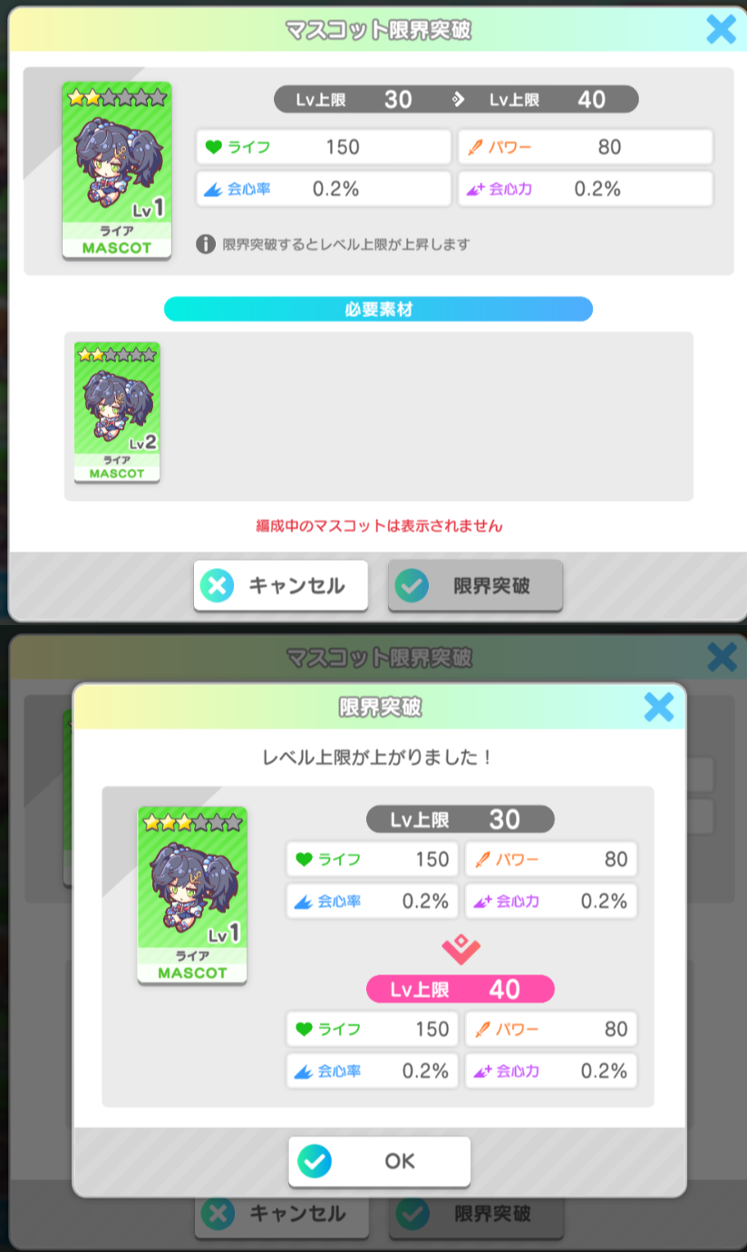Image resolution: width=747 pixels, height=1252 pixels.
Task: Click the info icon next to the limit break note
Action: [x=206, y=244]
